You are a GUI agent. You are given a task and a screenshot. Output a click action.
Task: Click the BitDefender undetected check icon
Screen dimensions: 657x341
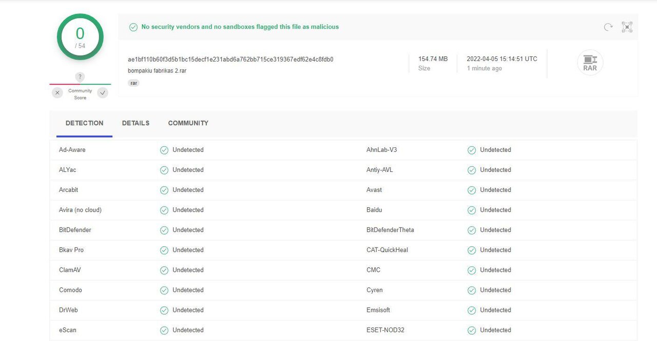click(164, 230)
